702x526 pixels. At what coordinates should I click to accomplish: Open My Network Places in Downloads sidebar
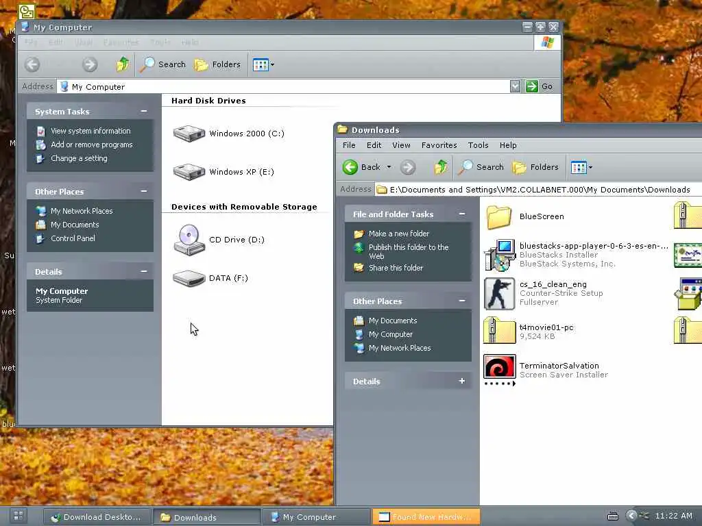(392, 347)
